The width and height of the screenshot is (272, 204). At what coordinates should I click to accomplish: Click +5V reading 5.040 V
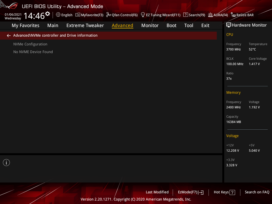coord(254,151)
